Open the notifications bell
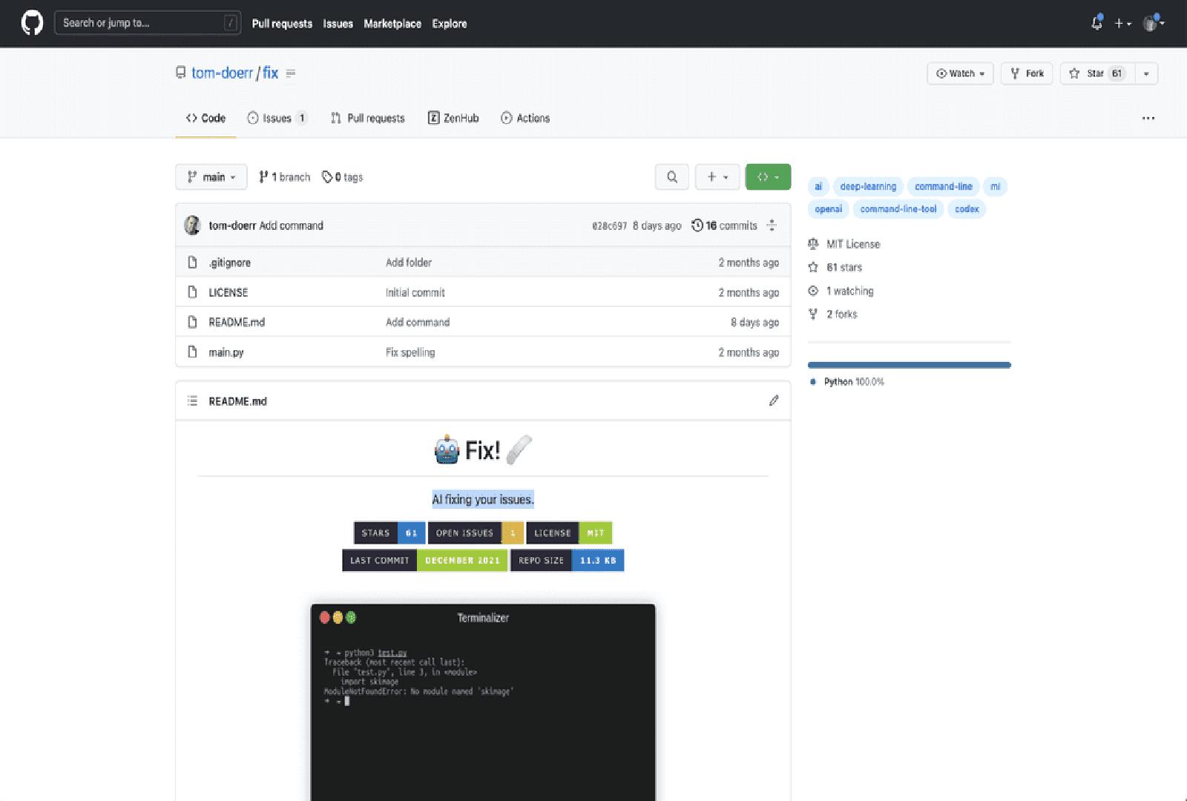 click(x=1096, y=23)
